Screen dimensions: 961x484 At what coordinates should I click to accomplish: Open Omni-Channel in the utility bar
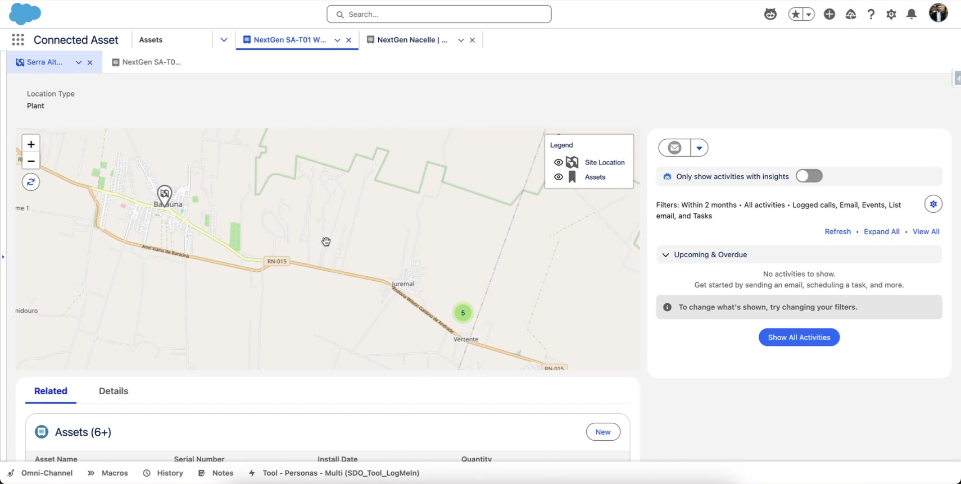(x=40, y=473)
